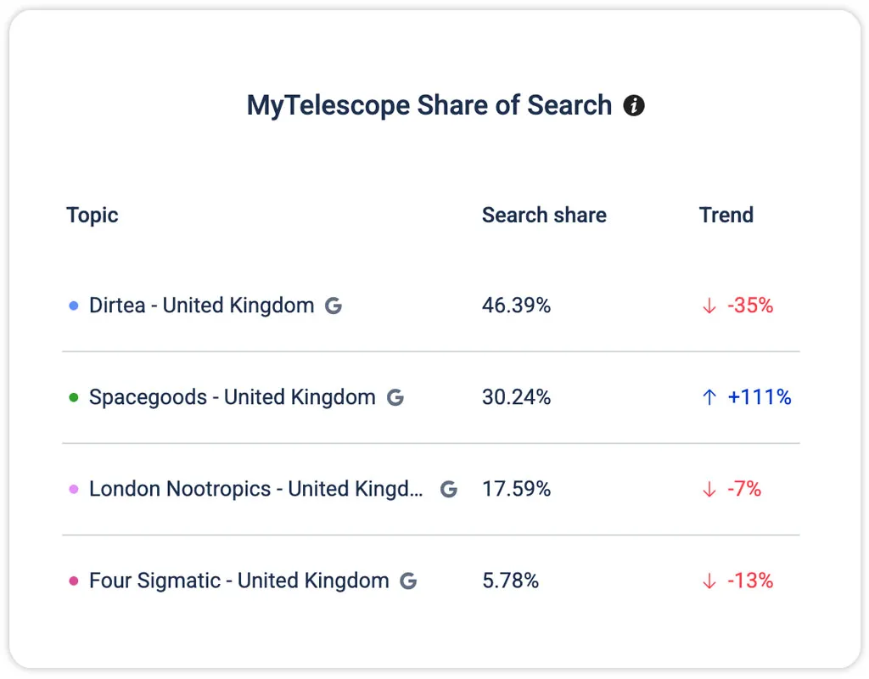The height and width of the screenshot is (679, 869).
Task: Click the down arrow for London Nootropics trend
Action: (x=709, y=489)
